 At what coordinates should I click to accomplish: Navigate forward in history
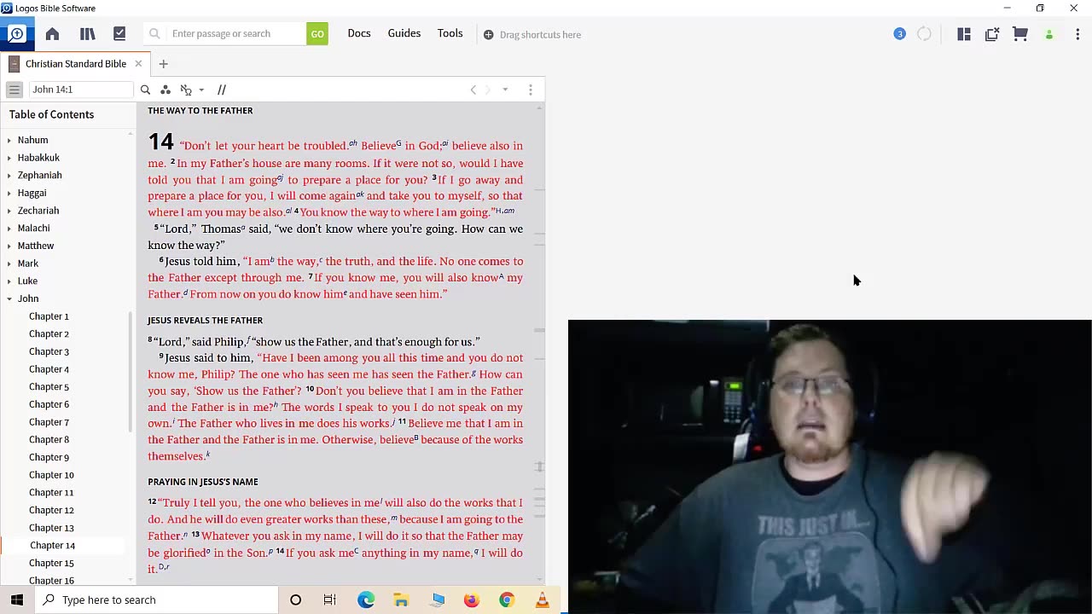(x=488, y=90)
